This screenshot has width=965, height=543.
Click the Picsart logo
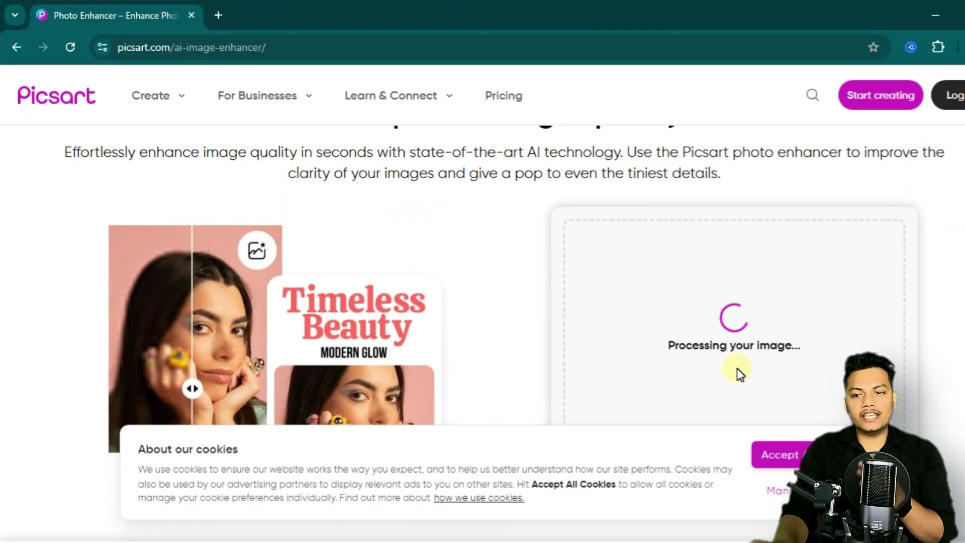56,95
